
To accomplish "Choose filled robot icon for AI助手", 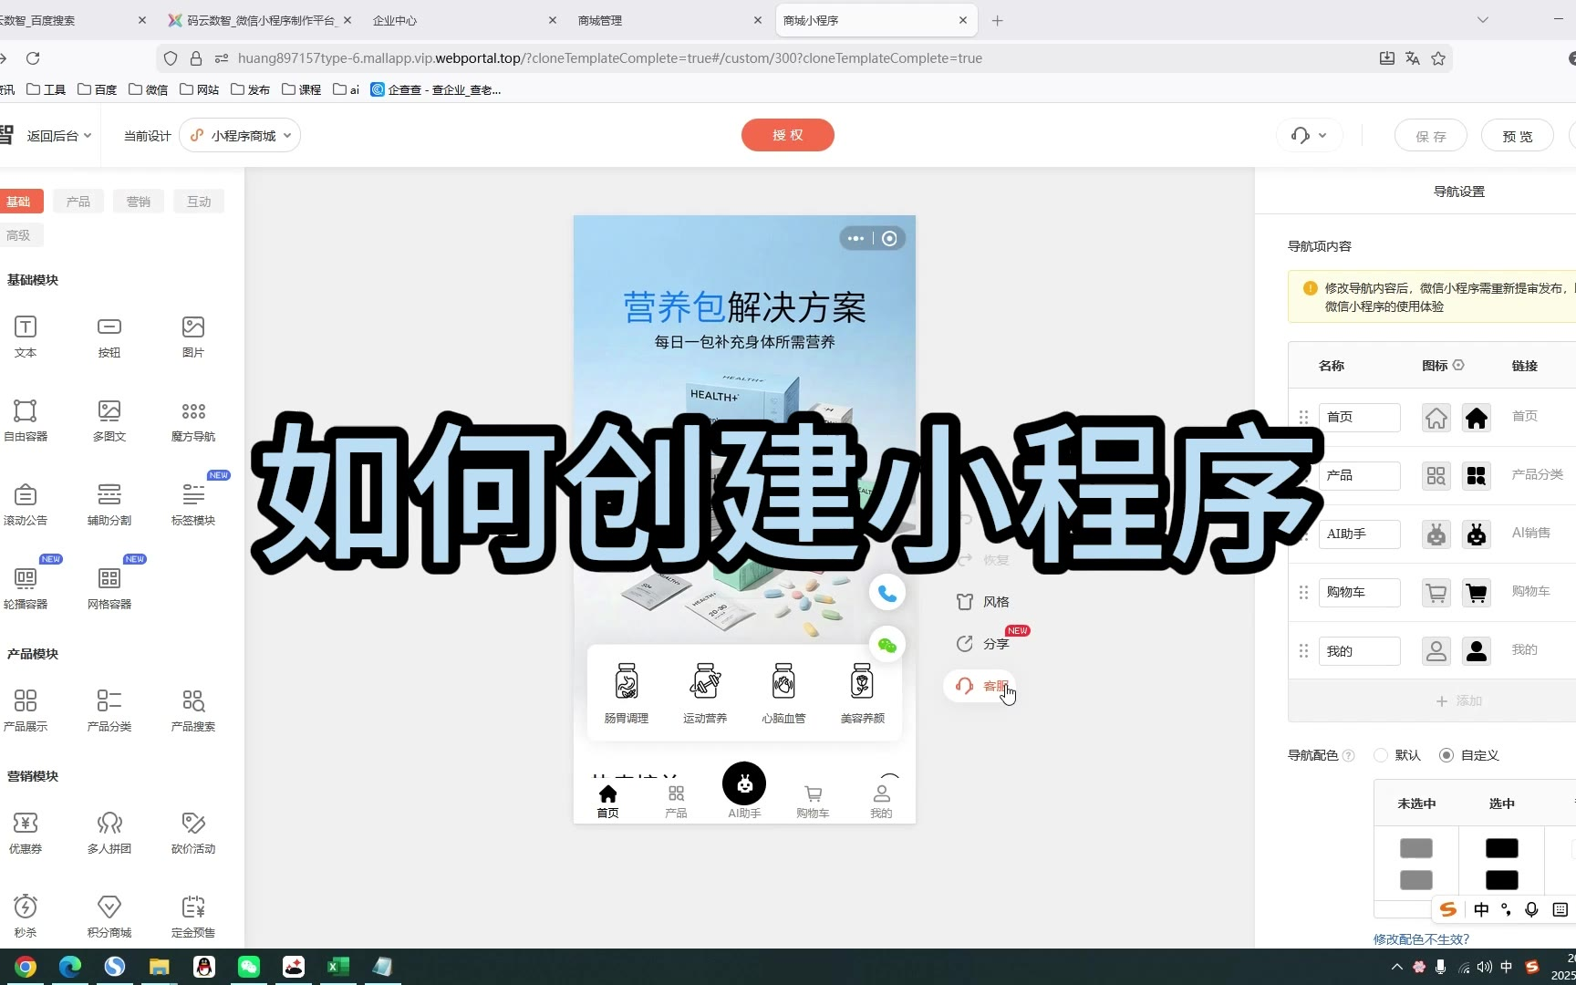I will pyautogui.click(x=1477, y=534).
